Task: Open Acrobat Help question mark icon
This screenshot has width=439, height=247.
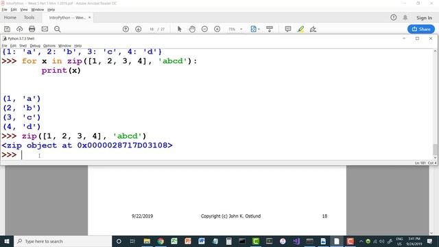Action: coord(393,17)
